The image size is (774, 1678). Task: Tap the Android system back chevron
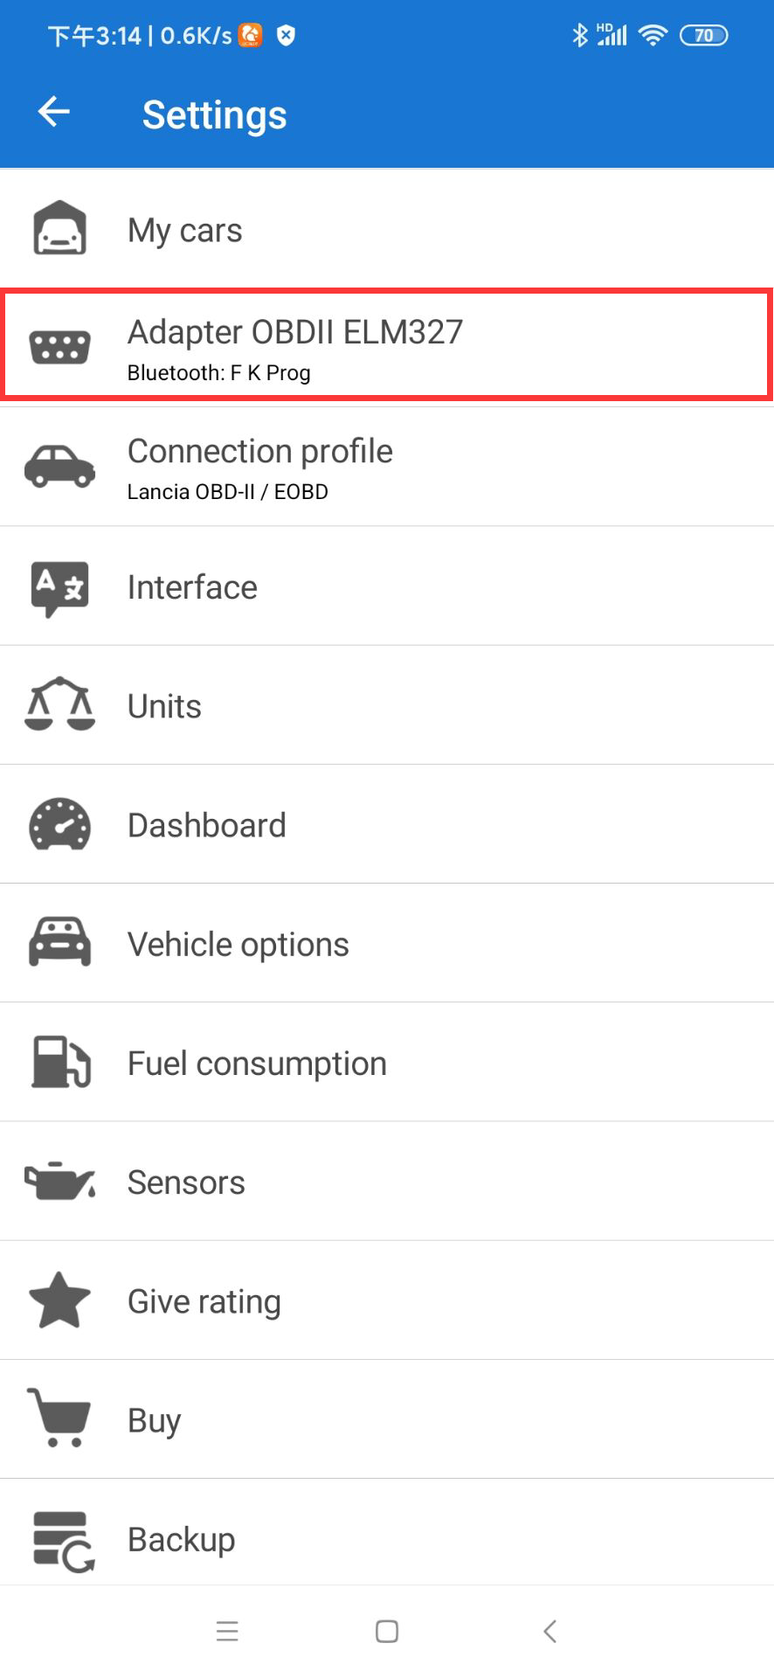549,1631
